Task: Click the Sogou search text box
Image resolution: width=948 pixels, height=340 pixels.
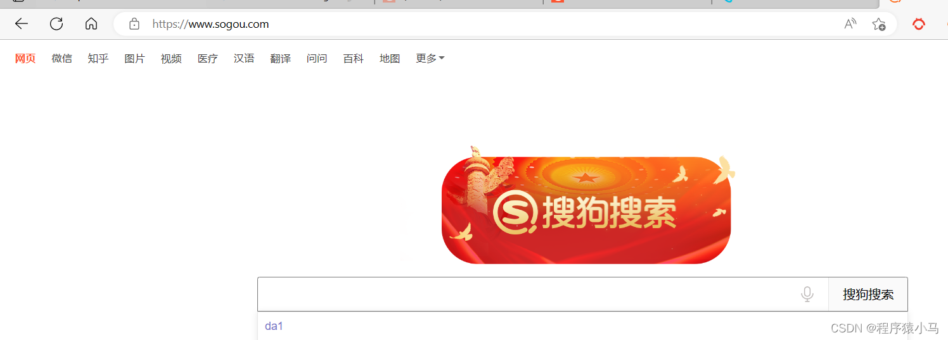Action: click(529, 294)
